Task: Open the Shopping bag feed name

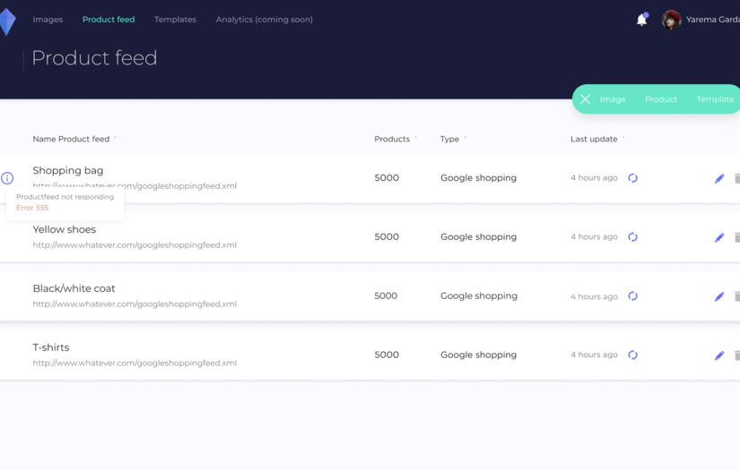Action: [68, 170]
